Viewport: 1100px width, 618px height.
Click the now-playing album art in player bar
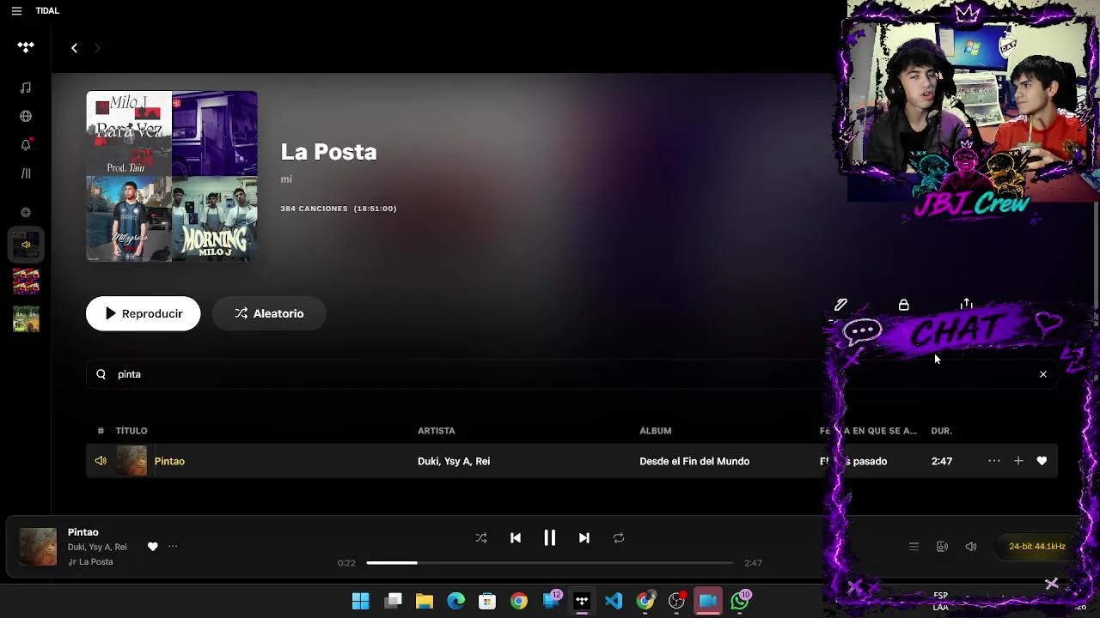tap(38, 547)
